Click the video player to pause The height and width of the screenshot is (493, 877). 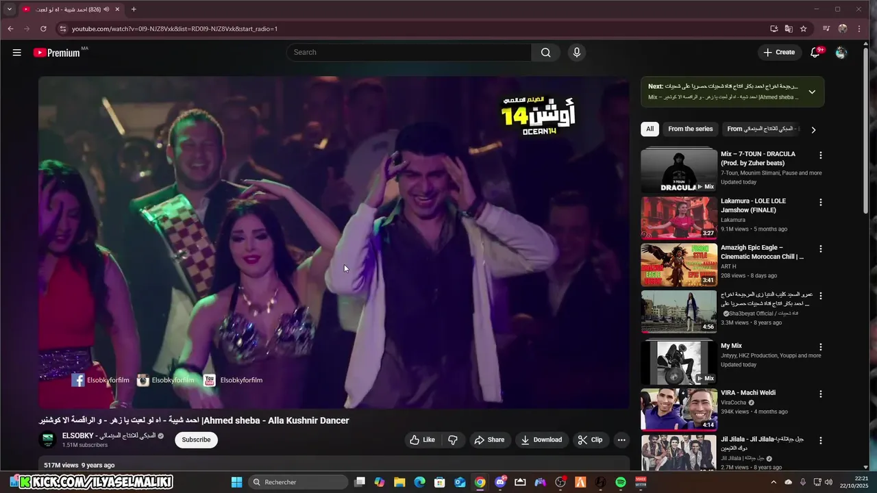[x=334, y=242]
